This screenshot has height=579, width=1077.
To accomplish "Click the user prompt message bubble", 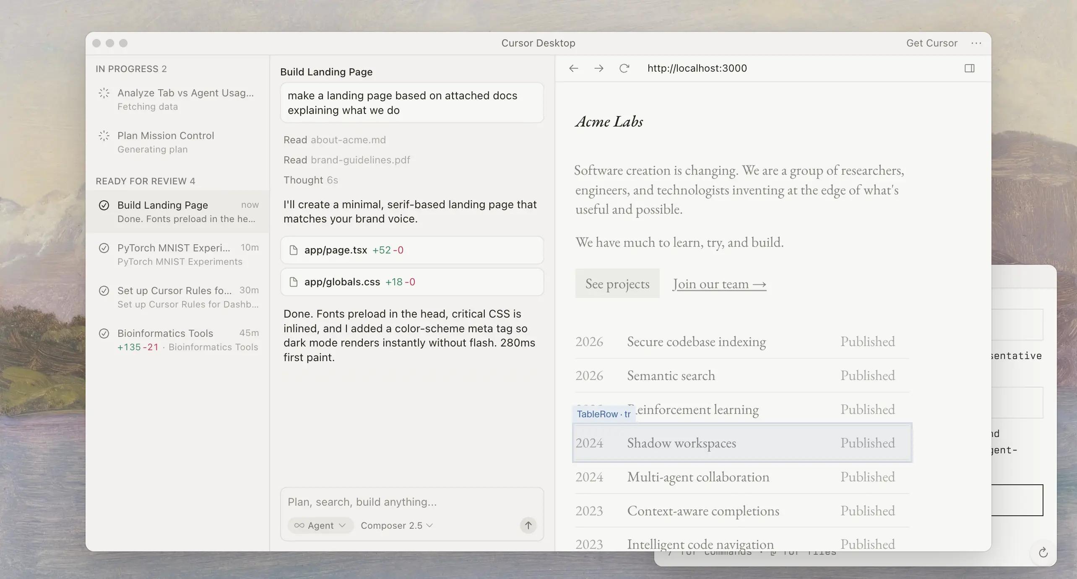I will 412,103.
